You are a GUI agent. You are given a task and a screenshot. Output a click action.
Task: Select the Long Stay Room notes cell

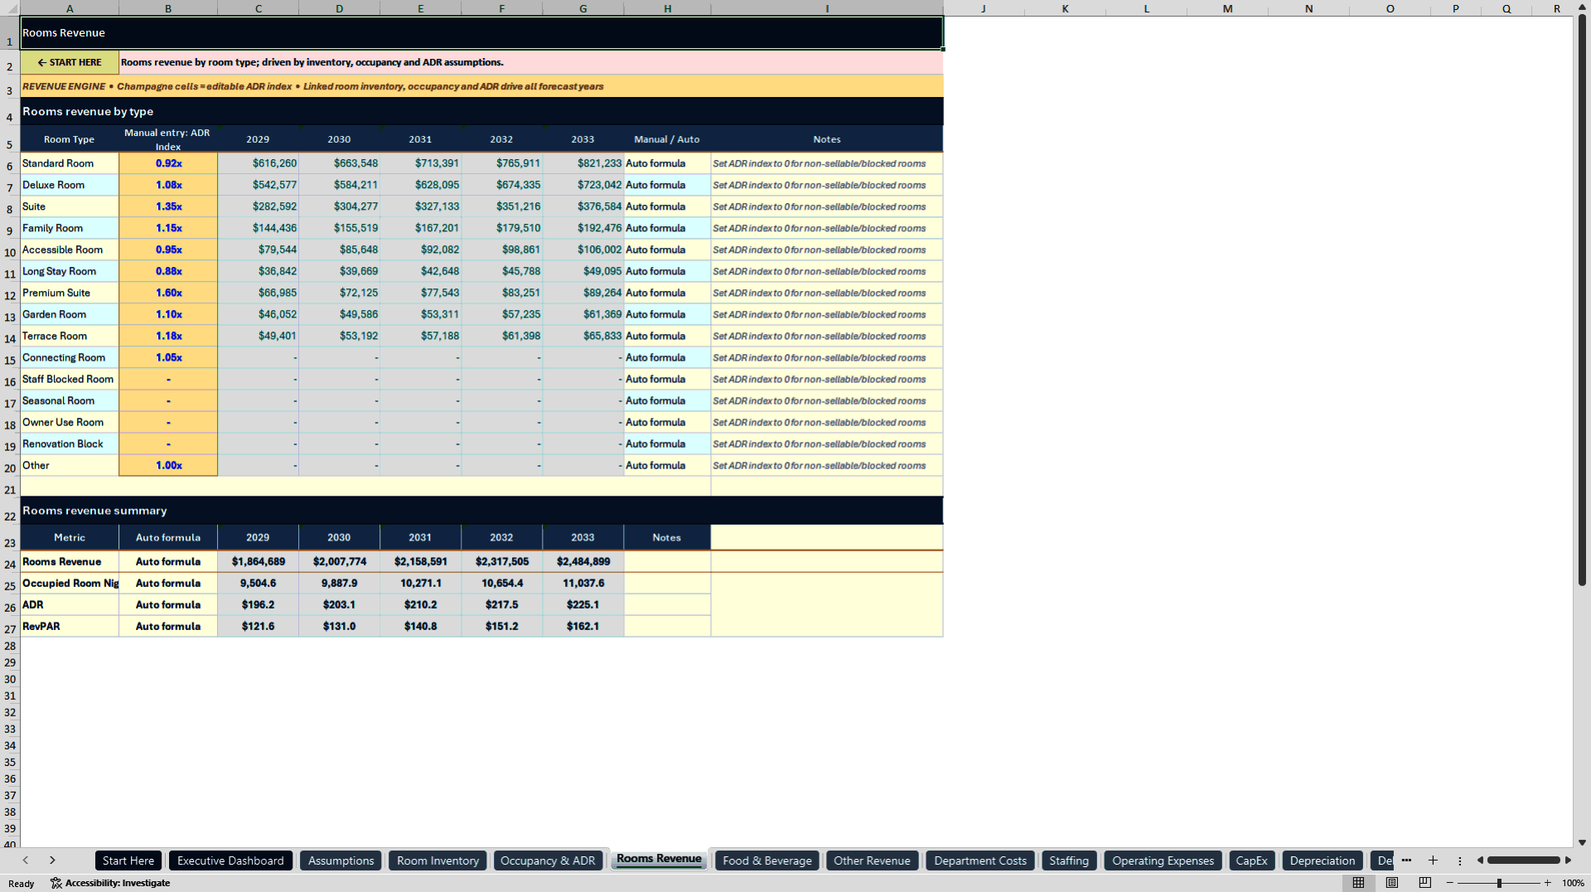point(827,271)
